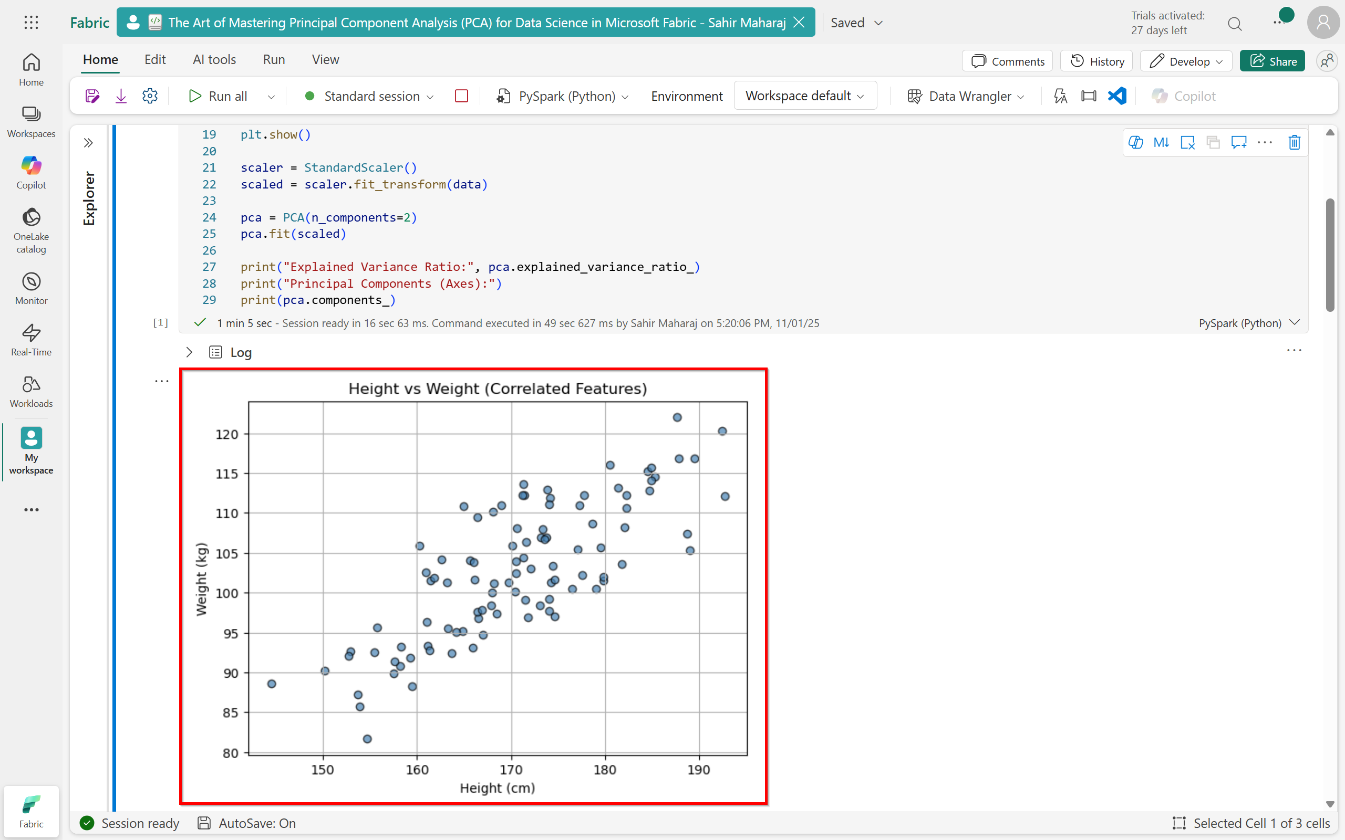This screenshot has width=1345, height=840.
Task: Open the Develop mode dropdown
Action: tap(1185, 61)
